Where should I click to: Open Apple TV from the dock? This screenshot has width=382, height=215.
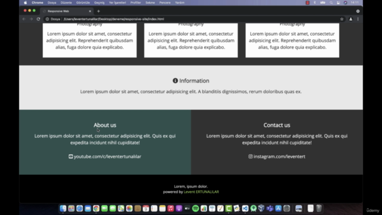point(187,208)
